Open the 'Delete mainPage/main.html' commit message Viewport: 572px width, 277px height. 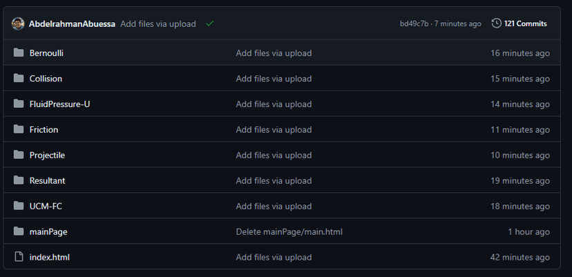289,232
